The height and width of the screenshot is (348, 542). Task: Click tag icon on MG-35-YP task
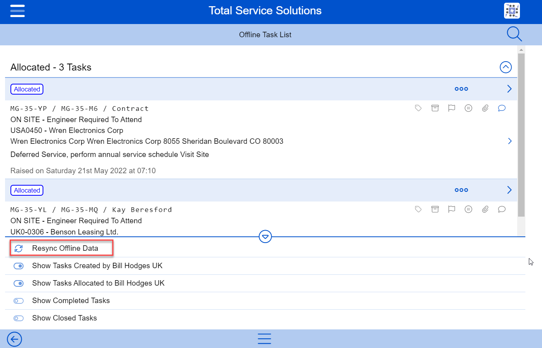pyautogui.click(x=418, y=108)
